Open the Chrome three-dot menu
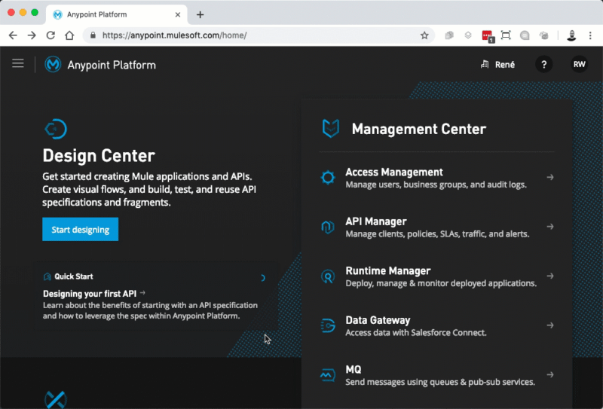This screenshot has width=603, height=409. point(590,35)
